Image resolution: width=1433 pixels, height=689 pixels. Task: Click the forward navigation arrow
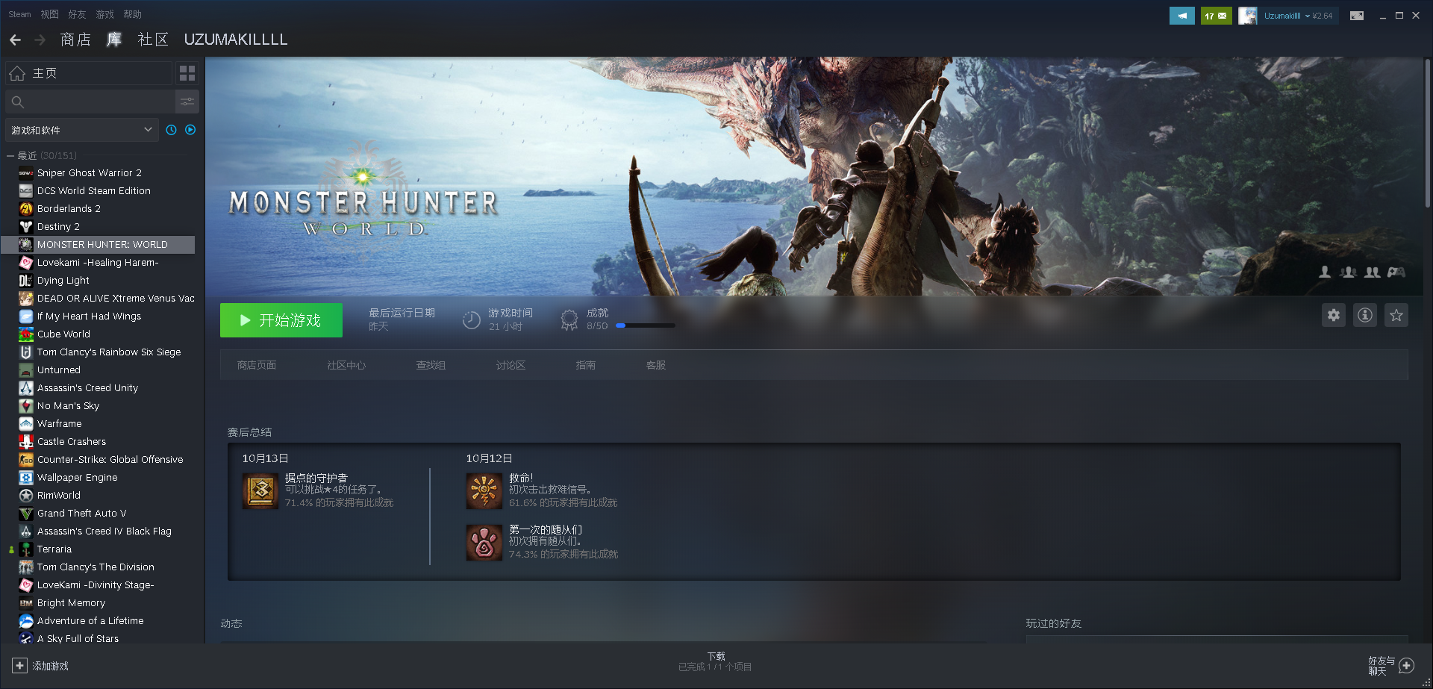[40, 40]
